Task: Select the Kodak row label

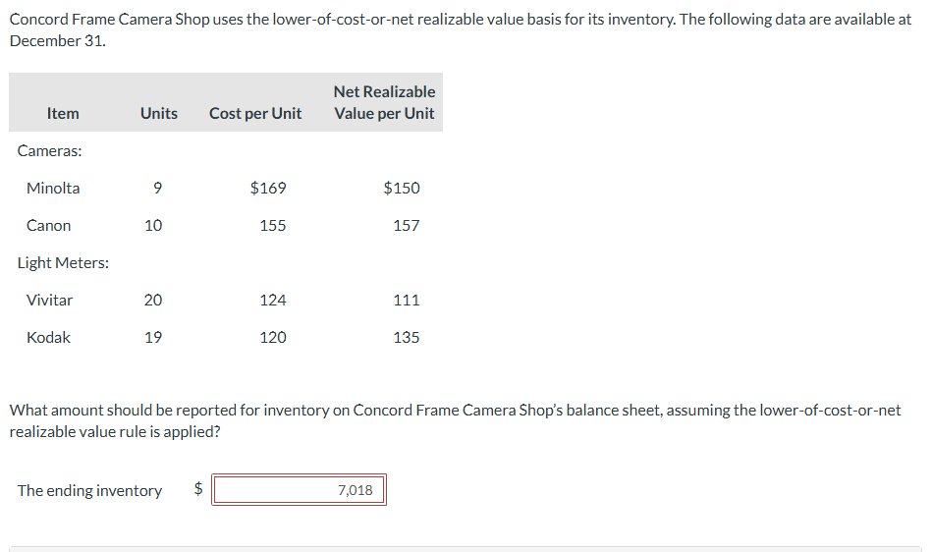Action: (48, 337)
